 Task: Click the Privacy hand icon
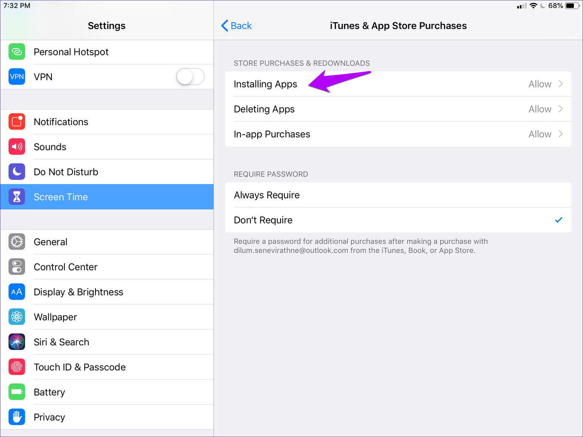coord(17,417)
